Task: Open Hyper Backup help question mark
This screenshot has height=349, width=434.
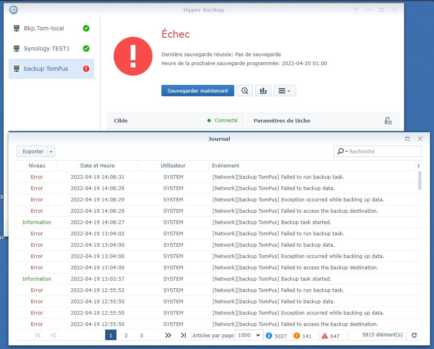Action: point(356,10)
